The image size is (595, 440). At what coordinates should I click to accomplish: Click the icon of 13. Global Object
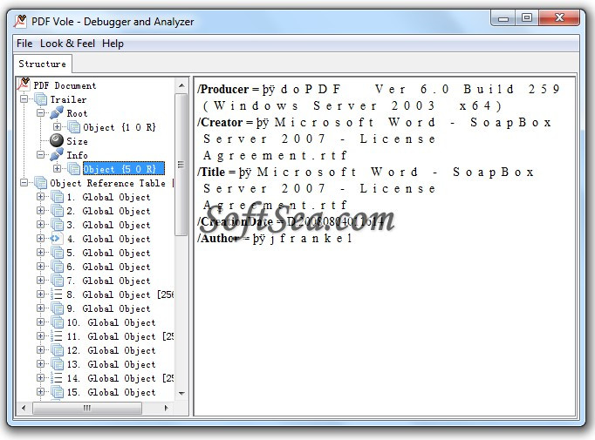coord(57,364)
